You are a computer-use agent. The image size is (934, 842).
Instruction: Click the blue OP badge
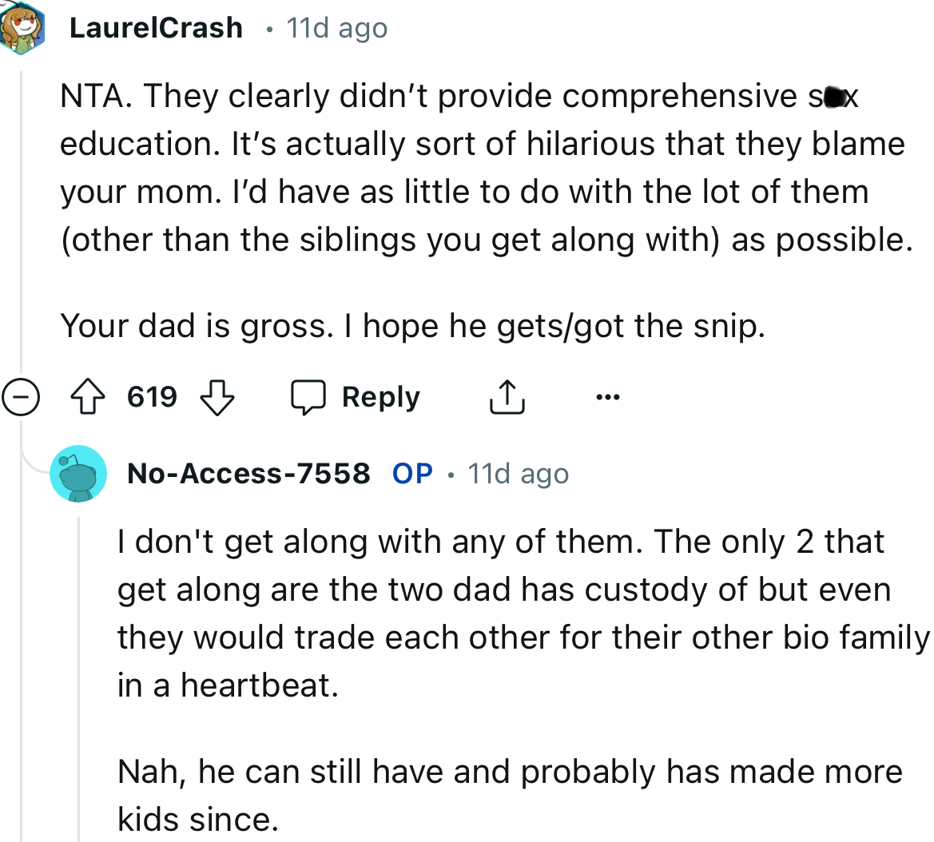click(411, 473)
